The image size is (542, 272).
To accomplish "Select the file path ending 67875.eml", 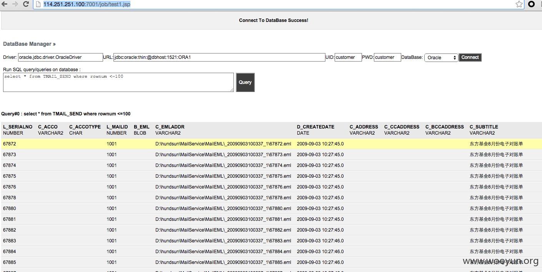I will pyautogui.click(x=223, y=176).
